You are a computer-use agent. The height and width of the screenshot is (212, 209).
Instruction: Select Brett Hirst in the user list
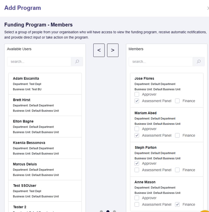45,105
